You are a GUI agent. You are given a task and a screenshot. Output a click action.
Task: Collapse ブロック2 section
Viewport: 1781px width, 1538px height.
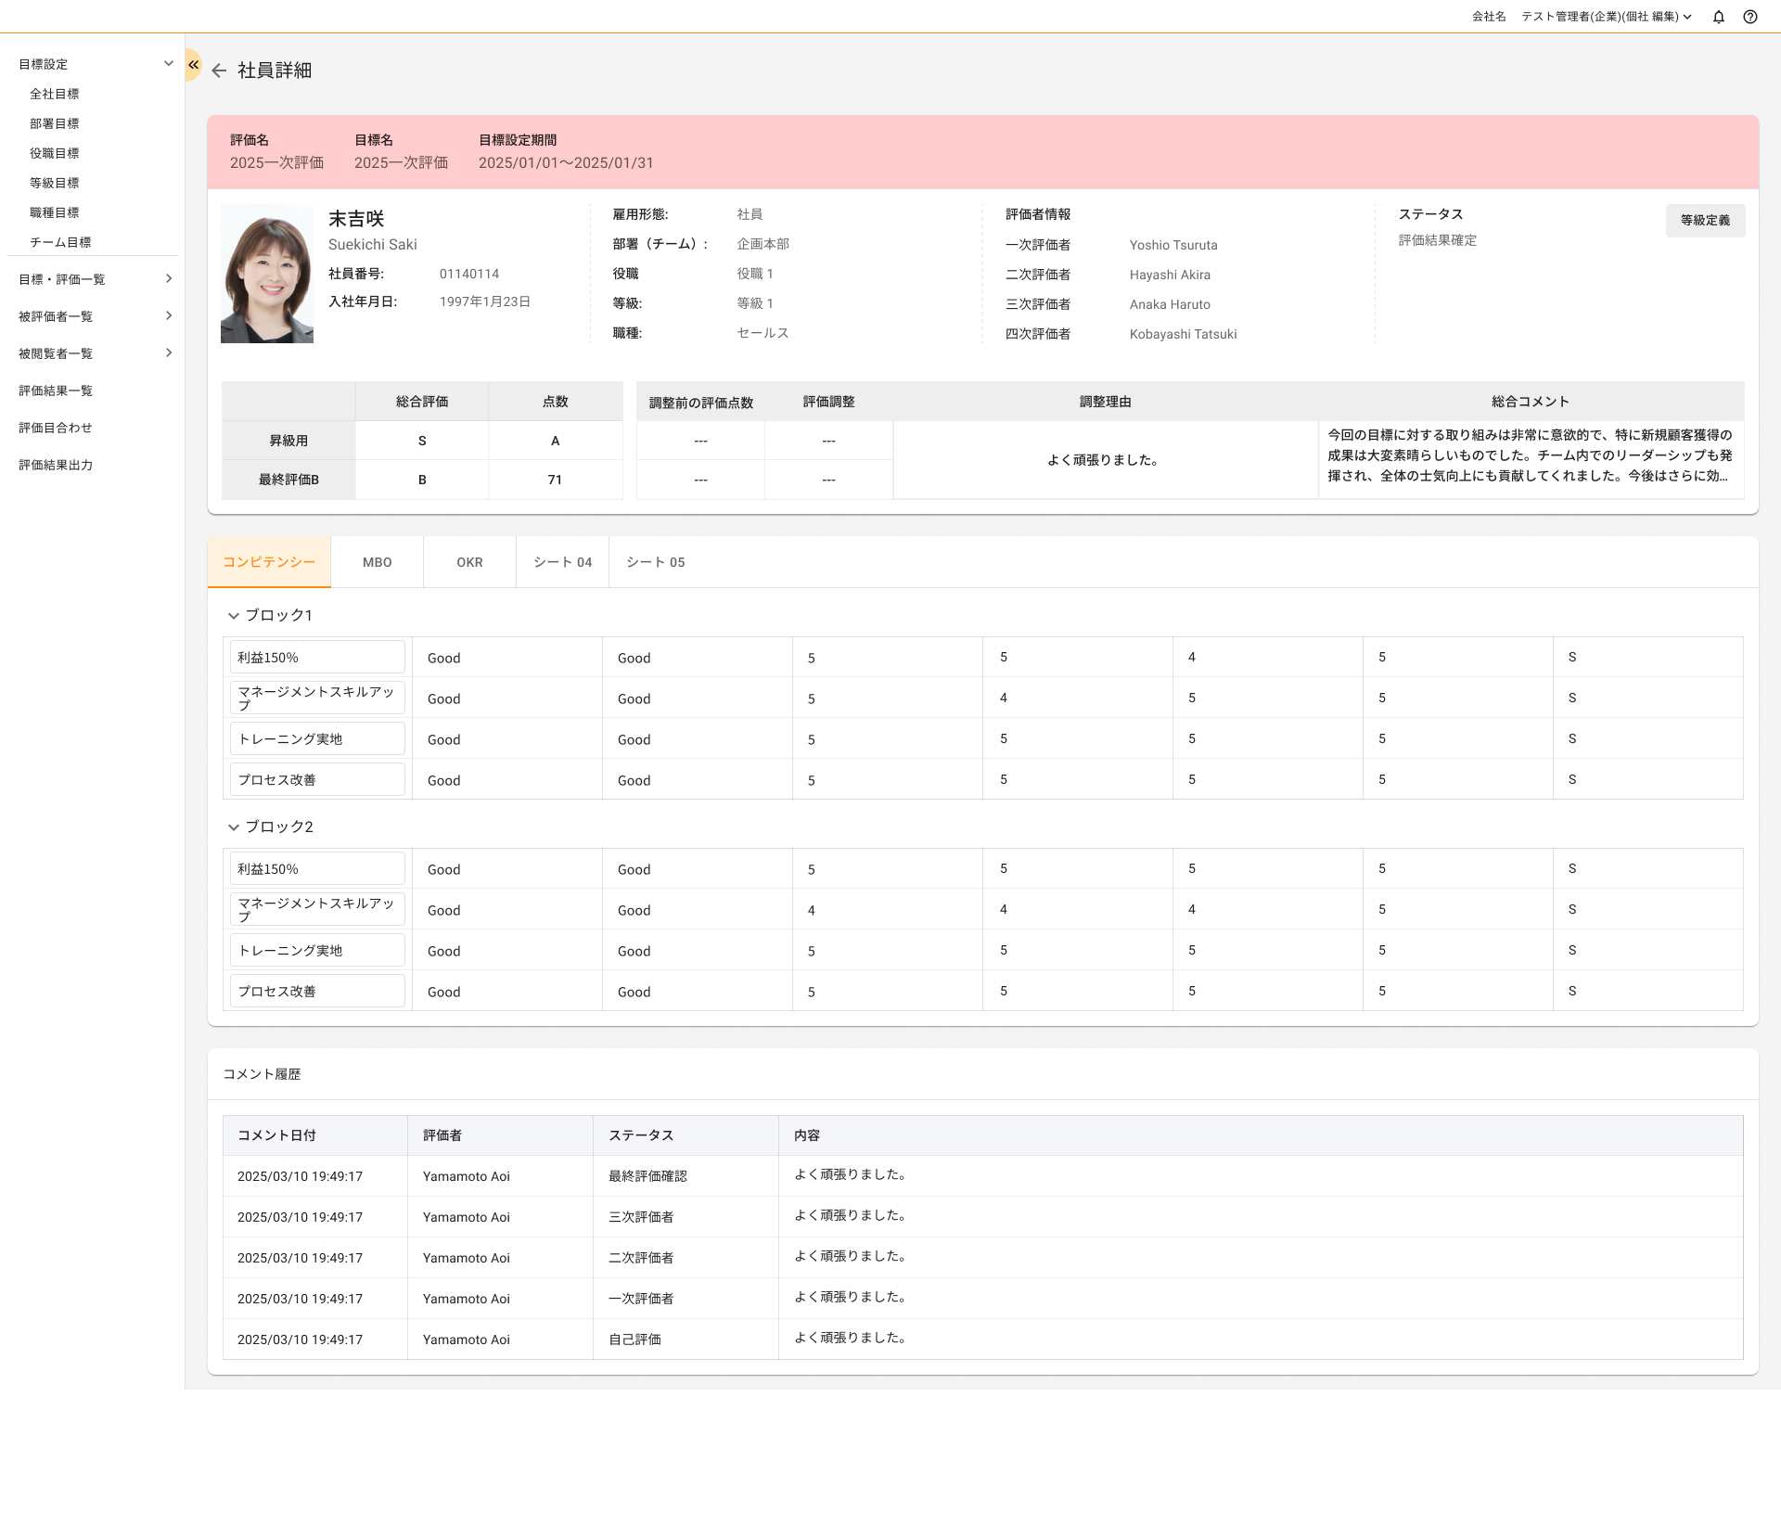point(234,827)
